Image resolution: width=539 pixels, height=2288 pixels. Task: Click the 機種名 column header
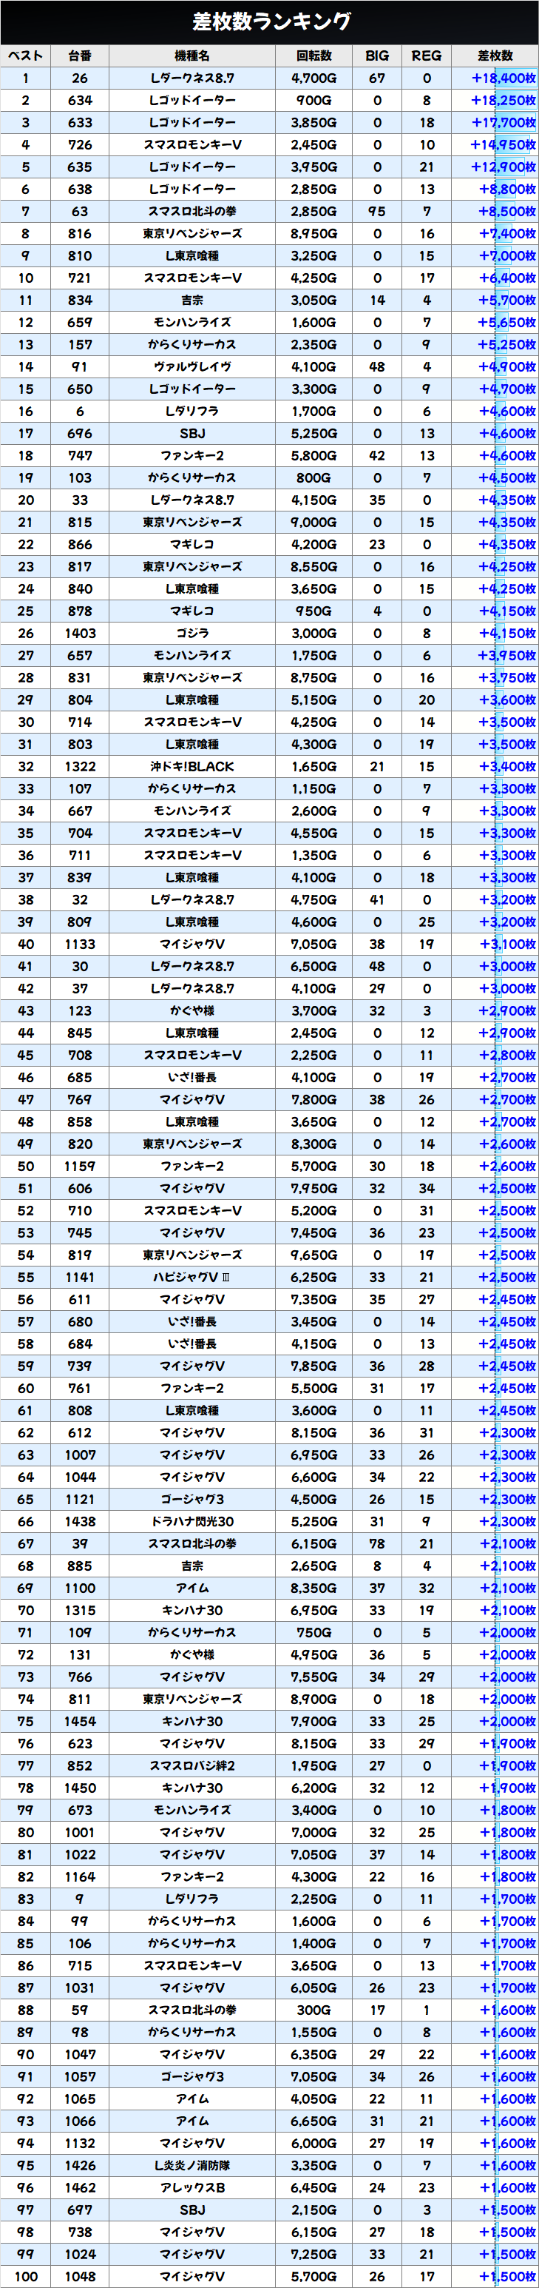[192, 56]
